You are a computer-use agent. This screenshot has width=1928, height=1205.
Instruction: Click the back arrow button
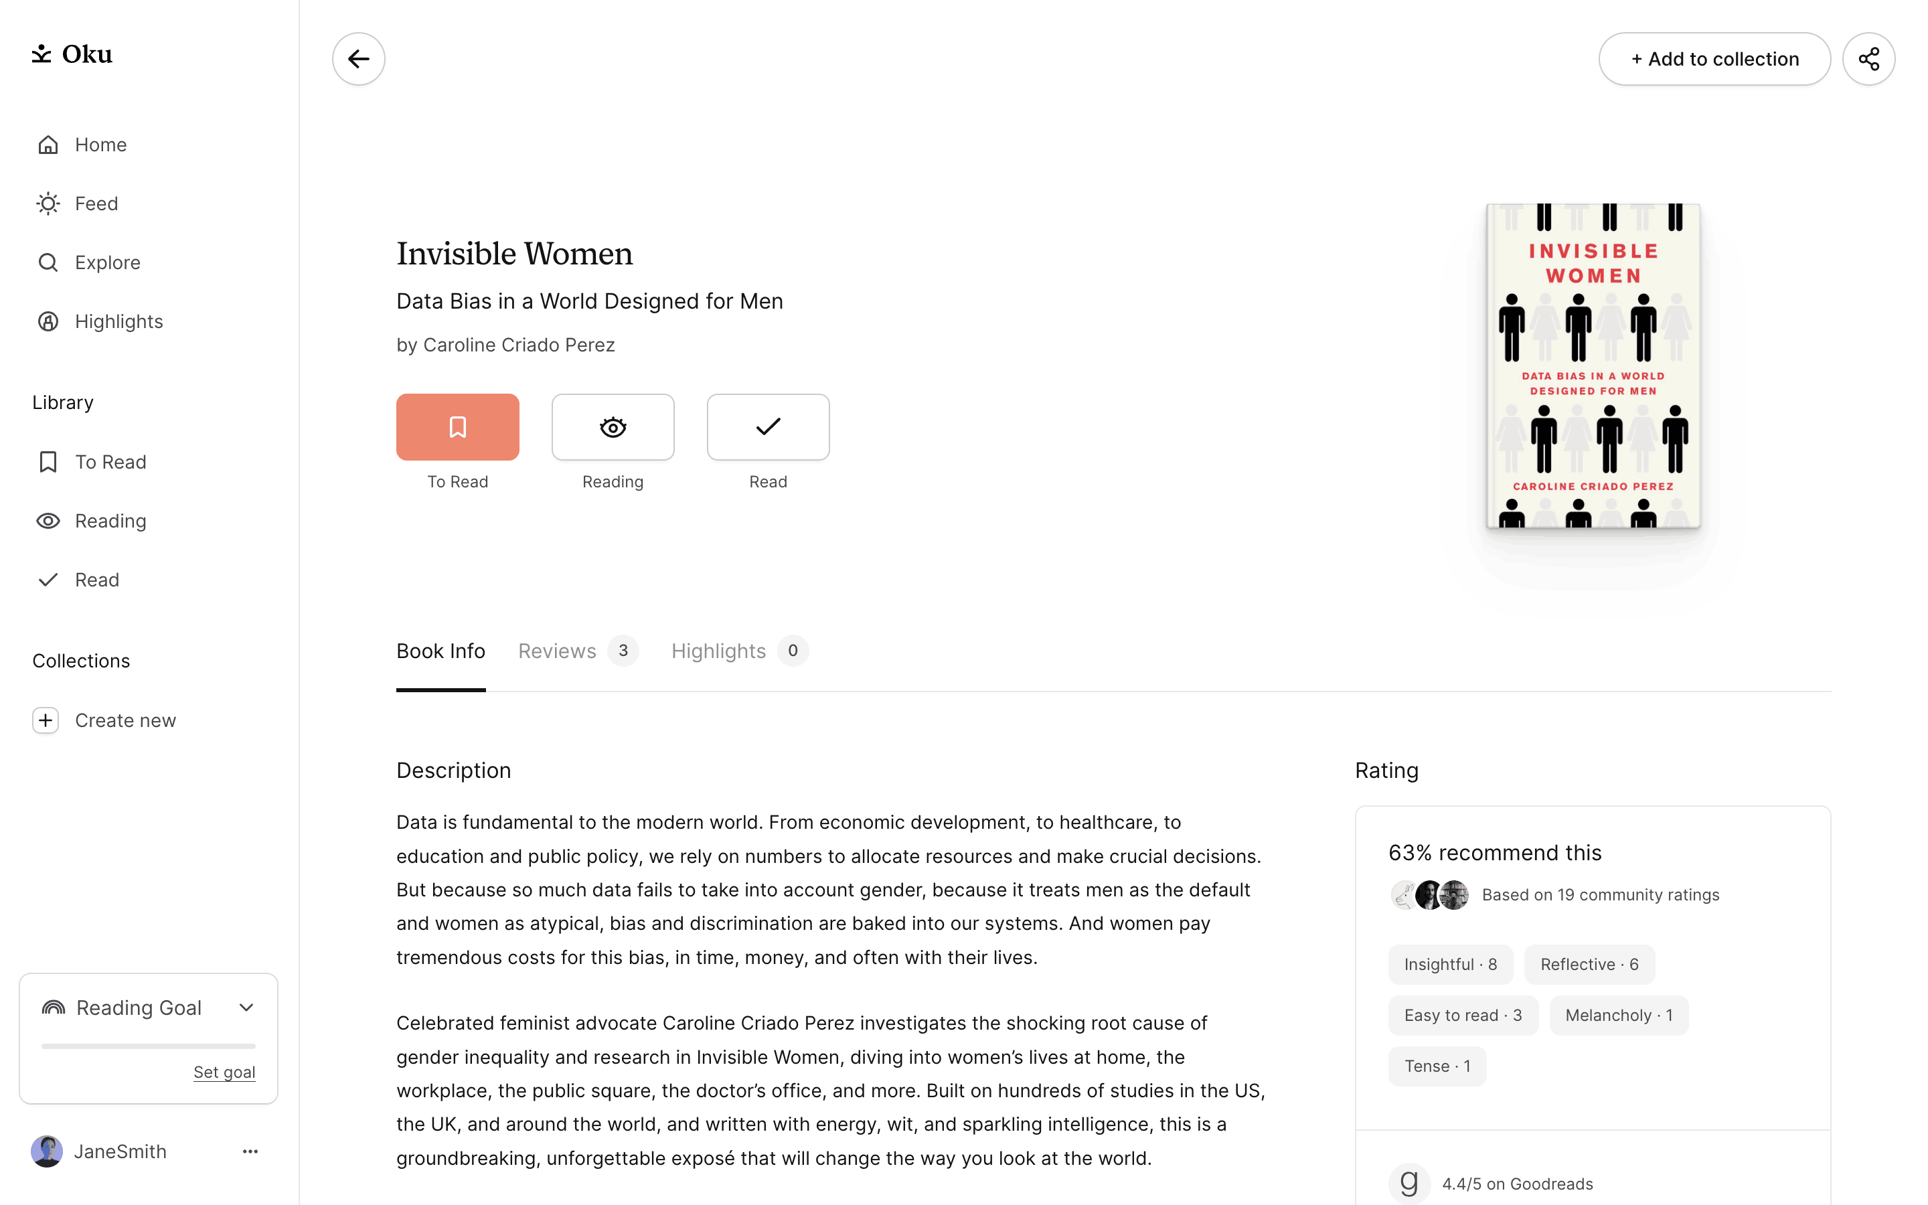click(359, 59)
